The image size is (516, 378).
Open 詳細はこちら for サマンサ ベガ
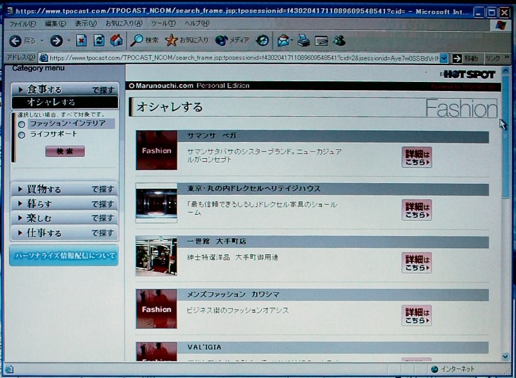click(x=417, y=157)
